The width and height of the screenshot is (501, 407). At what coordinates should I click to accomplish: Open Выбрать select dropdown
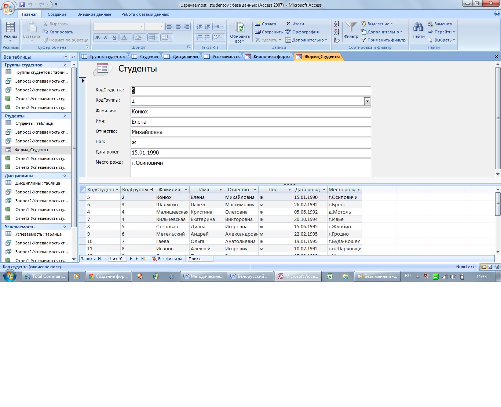click(441, 40)
